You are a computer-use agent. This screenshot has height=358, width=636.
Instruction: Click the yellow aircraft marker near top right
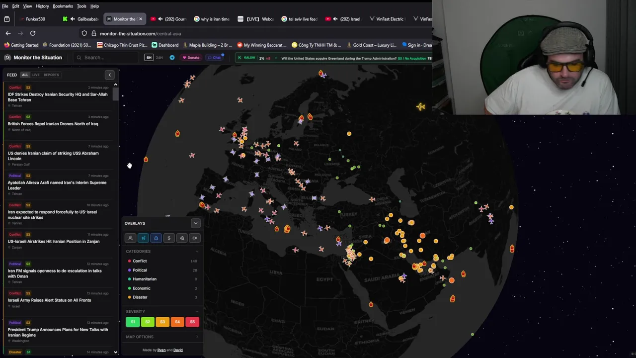click(421, 106)
